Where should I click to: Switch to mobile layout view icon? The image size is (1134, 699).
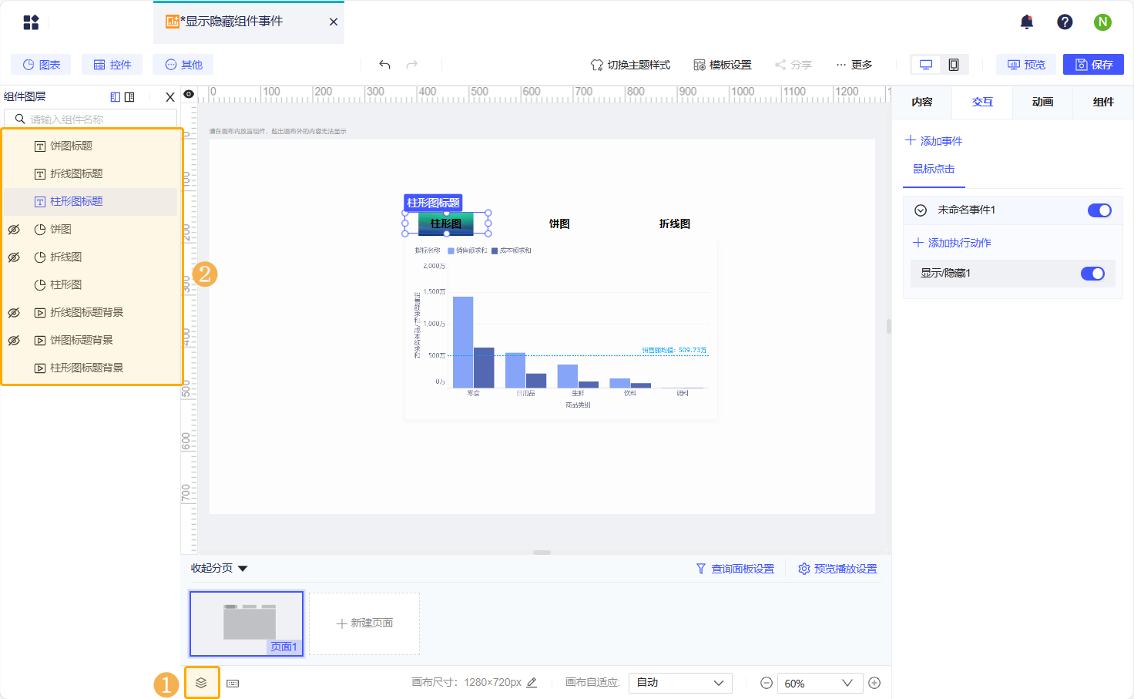(x=954, y=65)
